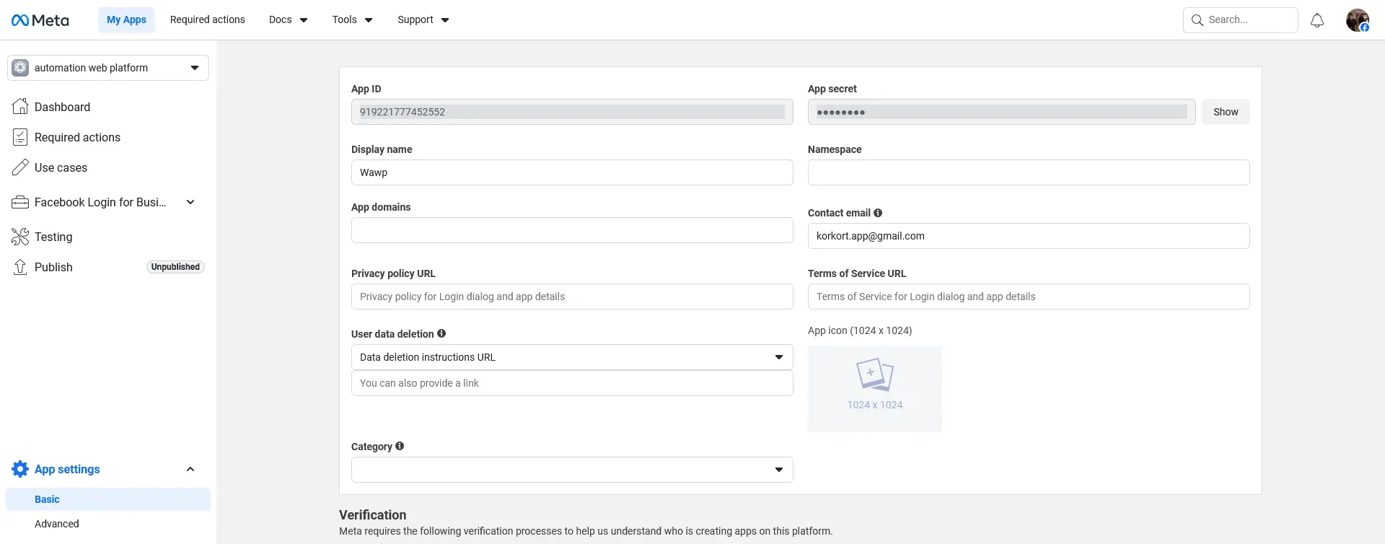This screenshot has height=544, width=1385.
Task: Click the Privacy policy URL field
Action: pyautogui.click(x=572, y=297)
